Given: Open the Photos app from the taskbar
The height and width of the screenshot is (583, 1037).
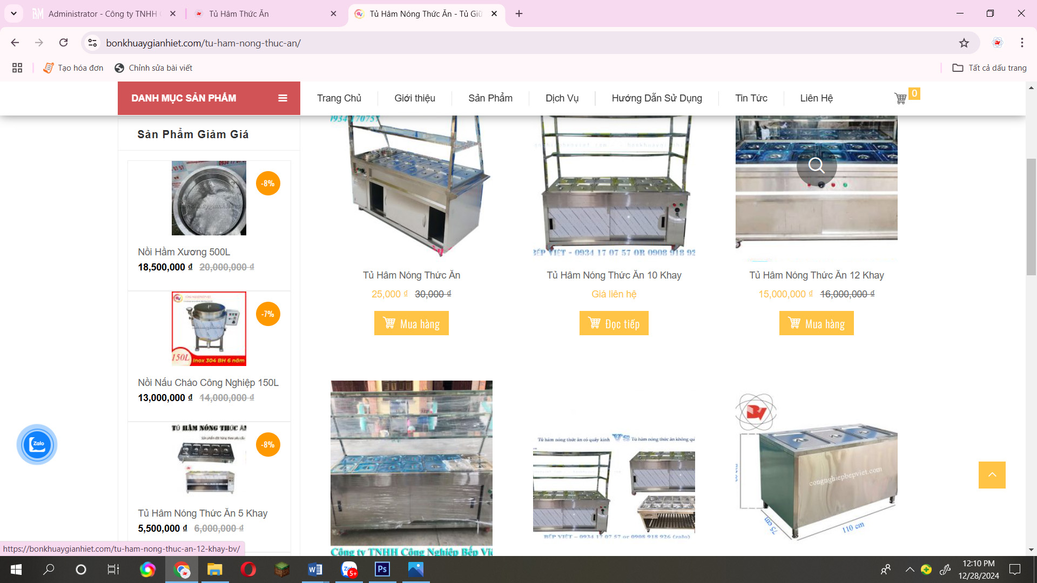Looking at the screenshot, I should click(x=416, y=570).
